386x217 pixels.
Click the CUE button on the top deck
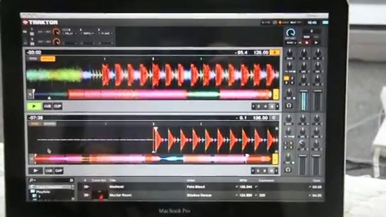pyautogui.click(x=47, y=106)
